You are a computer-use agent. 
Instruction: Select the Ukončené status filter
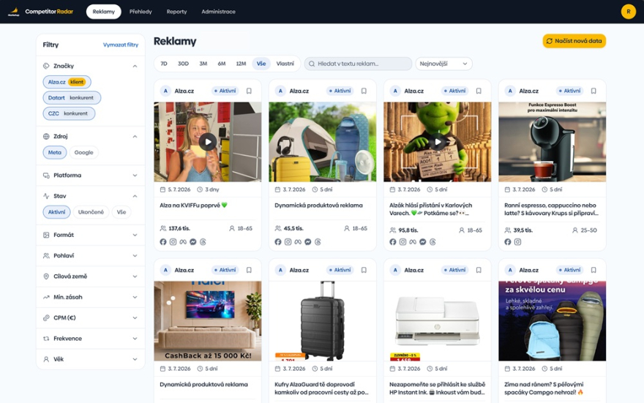pos(91,212)
